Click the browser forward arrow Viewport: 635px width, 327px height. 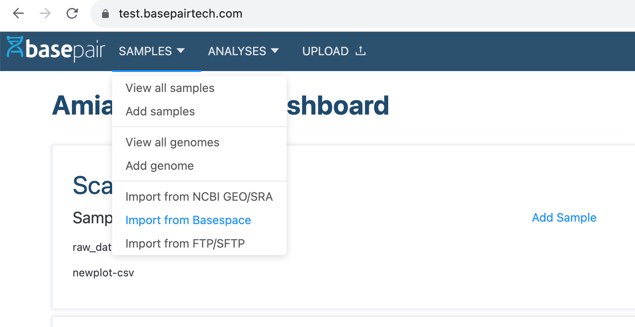45,14
